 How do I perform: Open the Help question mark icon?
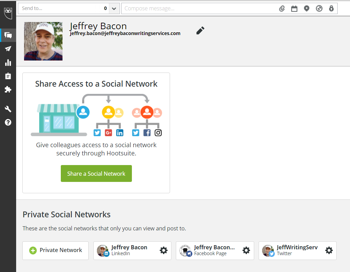[x=8, y=122]
